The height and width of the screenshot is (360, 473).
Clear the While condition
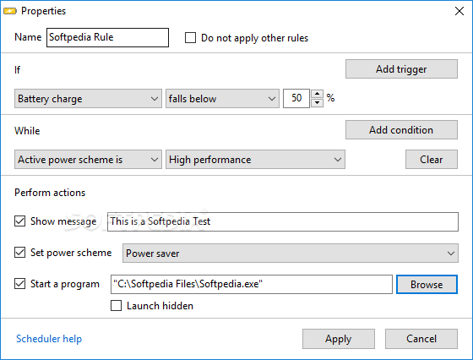pyautogui.click(x=432, y=160)
